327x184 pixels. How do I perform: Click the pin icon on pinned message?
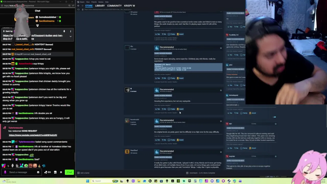[x=64, y=31]
